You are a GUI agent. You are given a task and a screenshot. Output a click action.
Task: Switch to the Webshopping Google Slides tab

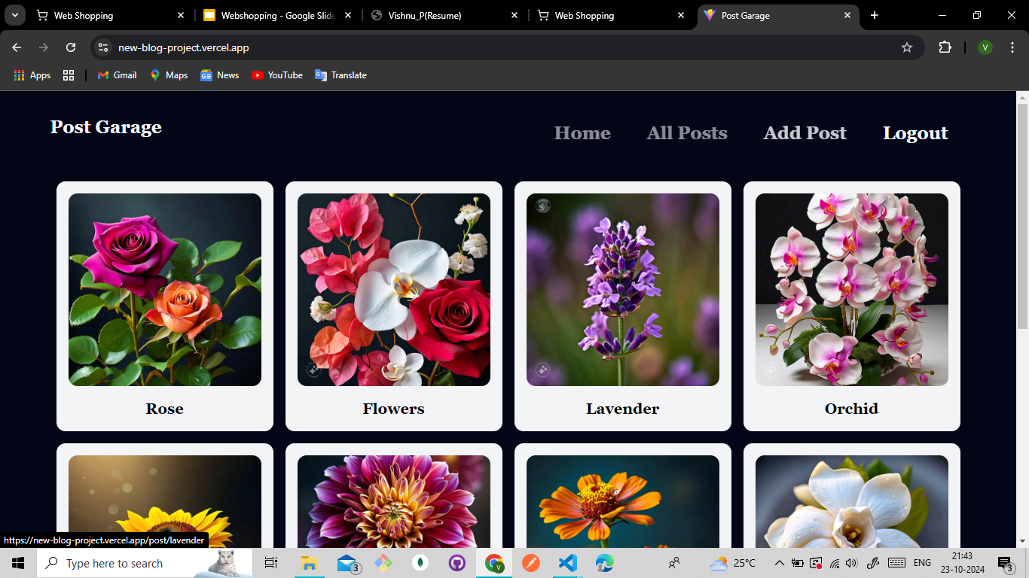[276, 15]
